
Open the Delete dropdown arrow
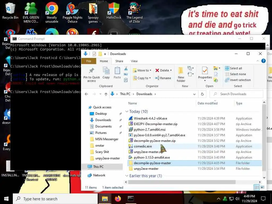171,70
